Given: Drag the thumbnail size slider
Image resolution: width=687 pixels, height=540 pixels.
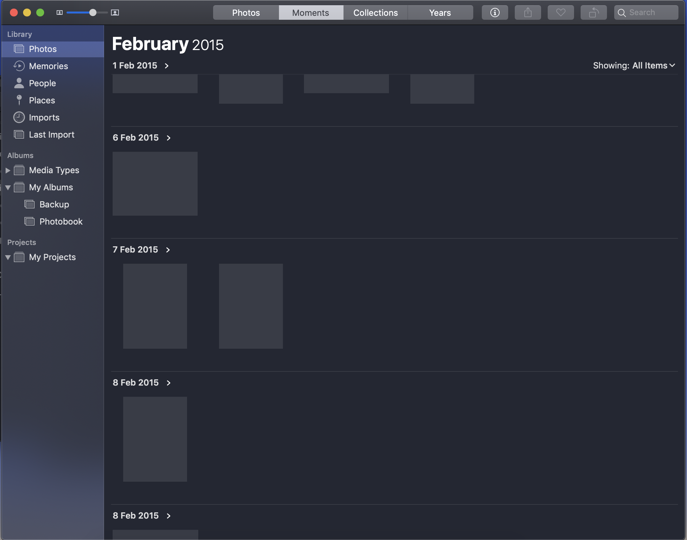Looking at the screenshot, I should click(x=92, y=12).
